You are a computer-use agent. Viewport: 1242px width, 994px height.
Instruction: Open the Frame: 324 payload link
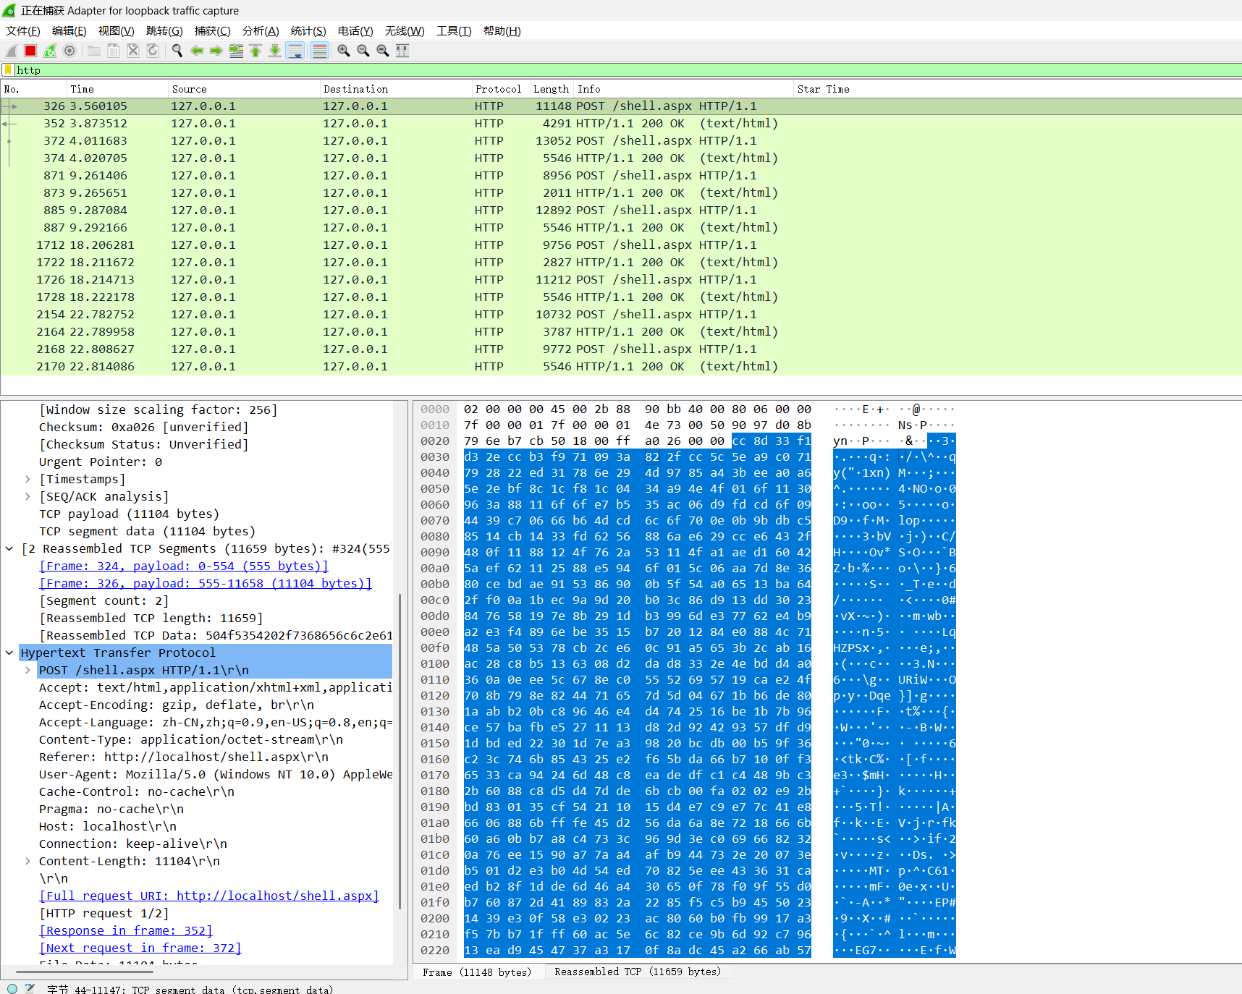pyautogui.click(x=184, y=566)
